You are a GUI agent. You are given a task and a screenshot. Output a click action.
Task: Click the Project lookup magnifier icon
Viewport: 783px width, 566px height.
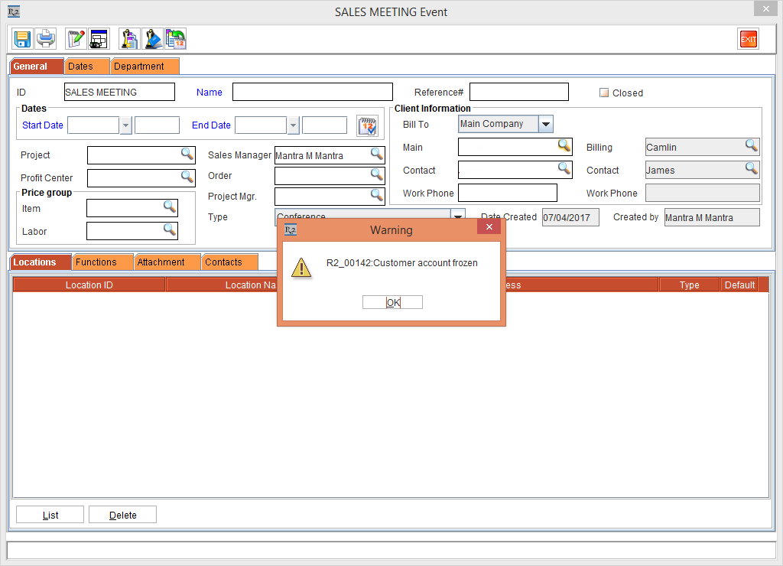click(187, 155)
